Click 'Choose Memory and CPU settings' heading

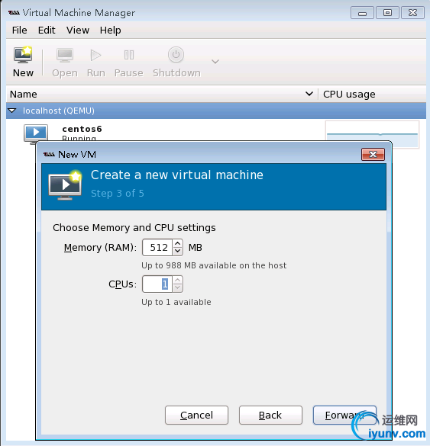134,227
